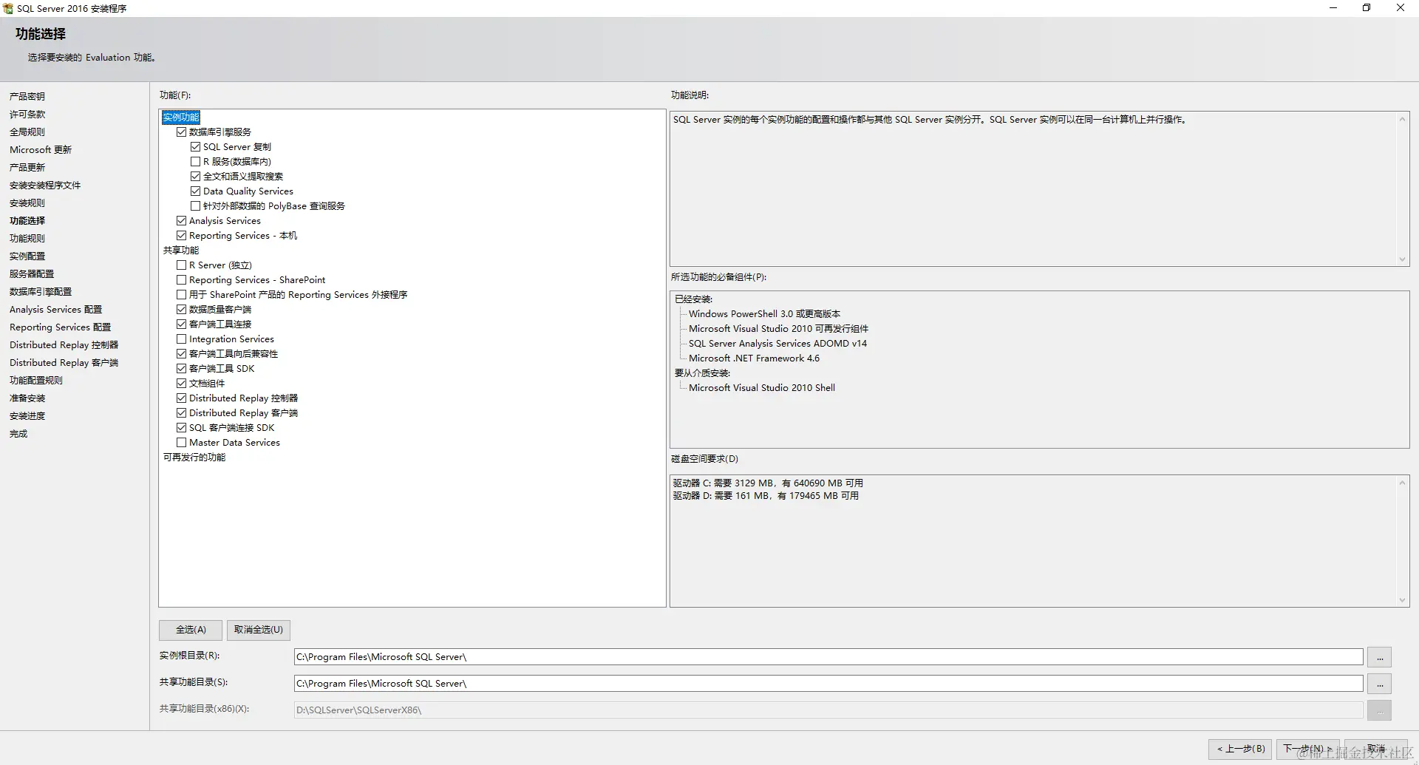Select Microsoft Visual Studio 2010 Shell item
The height and width of the screenshot is (765, 1419).
(x=762, y=388)
